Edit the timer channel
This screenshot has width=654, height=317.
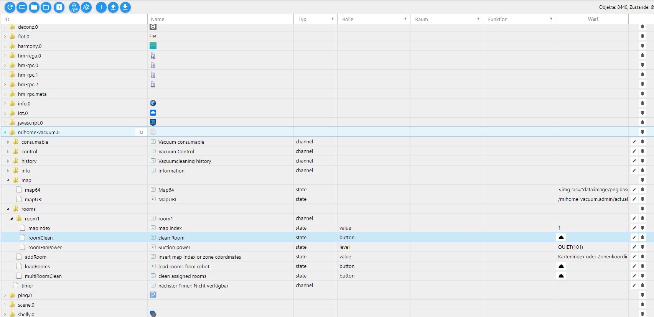[x=634, y=285]
